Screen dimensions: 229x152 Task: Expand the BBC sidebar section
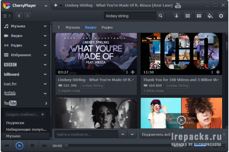tap(45, 65)
